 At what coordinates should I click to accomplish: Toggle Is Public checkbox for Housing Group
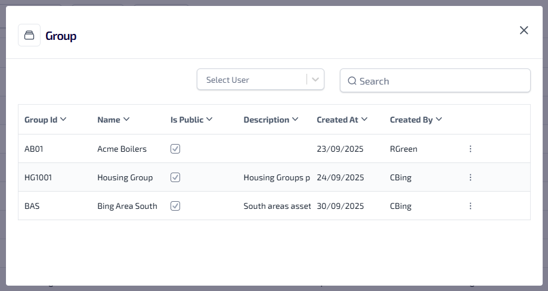pyautogui.click(x=175, y=177)
